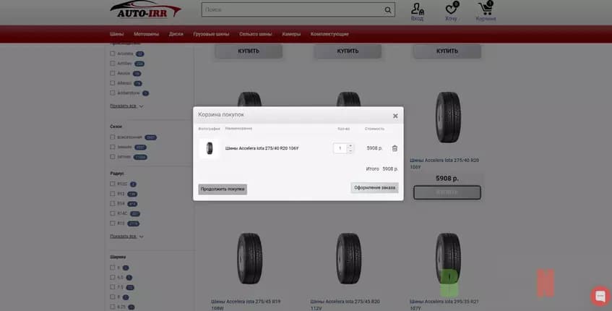This screenshot has height=311, width=612.
Task: Open the Хочу wishlist heart icon
Action: tap(452, 11)
